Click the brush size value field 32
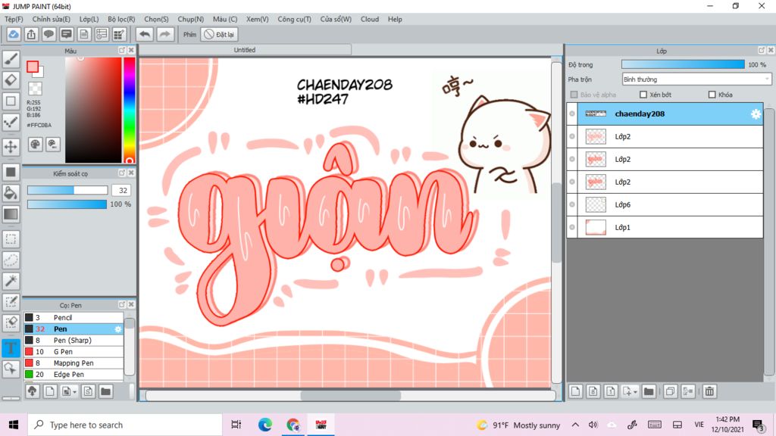Image resolution: width=776 pixels, height=436 pixels. (121, 190)
